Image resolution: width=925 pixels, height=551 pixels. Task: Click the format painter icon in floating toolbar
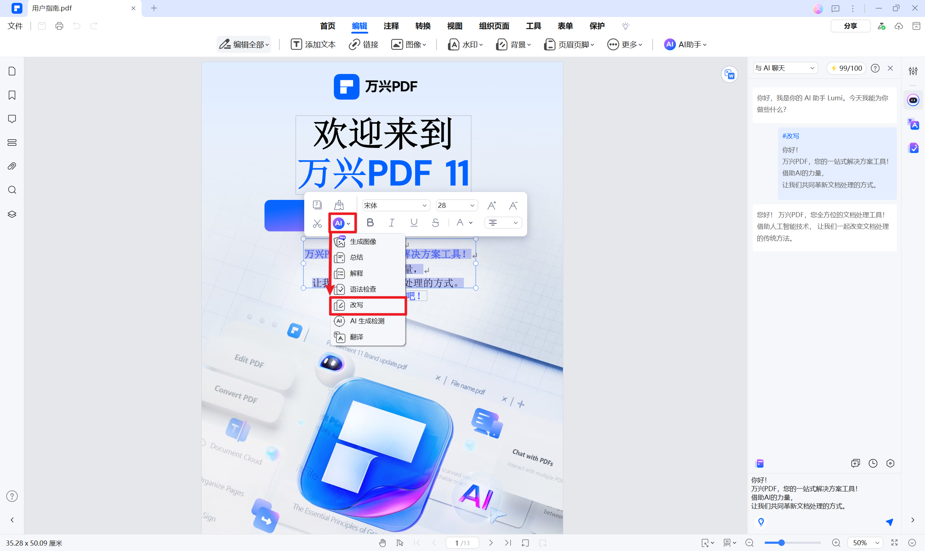tap(339, 205)
